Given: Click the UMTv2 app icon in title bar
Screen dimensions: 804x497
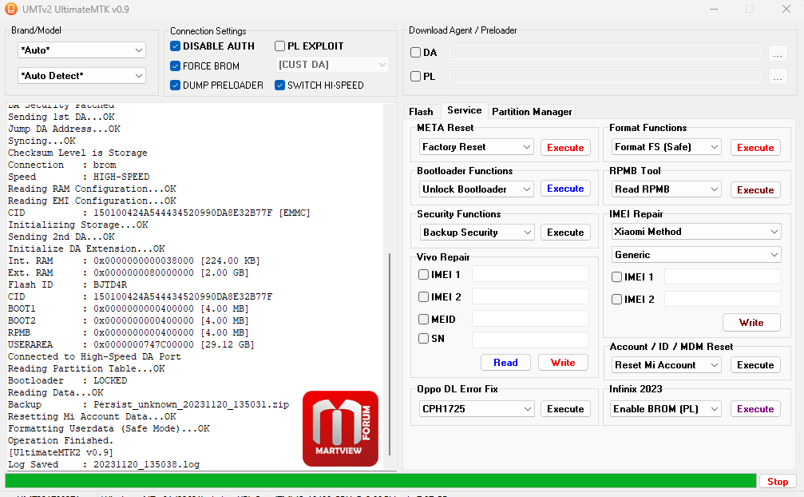Looking at the screenshot, I should [10, 9].
